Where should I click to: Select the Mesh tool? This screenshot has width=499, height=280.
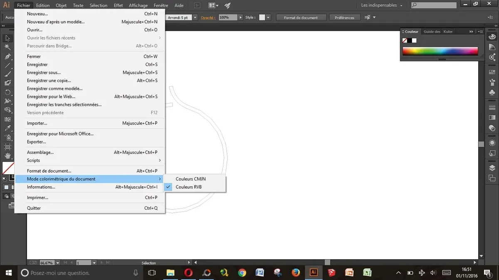tap(7, 119)
